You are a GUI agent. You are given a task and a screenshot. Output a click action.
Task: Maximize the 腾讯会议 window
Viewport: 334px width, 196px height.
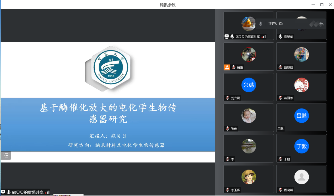click(x=322, y=5)
